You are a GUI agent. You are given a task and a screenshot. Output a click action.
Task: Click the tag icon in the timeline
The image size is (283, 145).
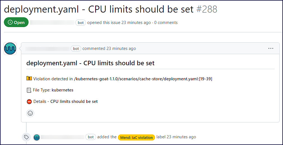click(x=26, y=137)
